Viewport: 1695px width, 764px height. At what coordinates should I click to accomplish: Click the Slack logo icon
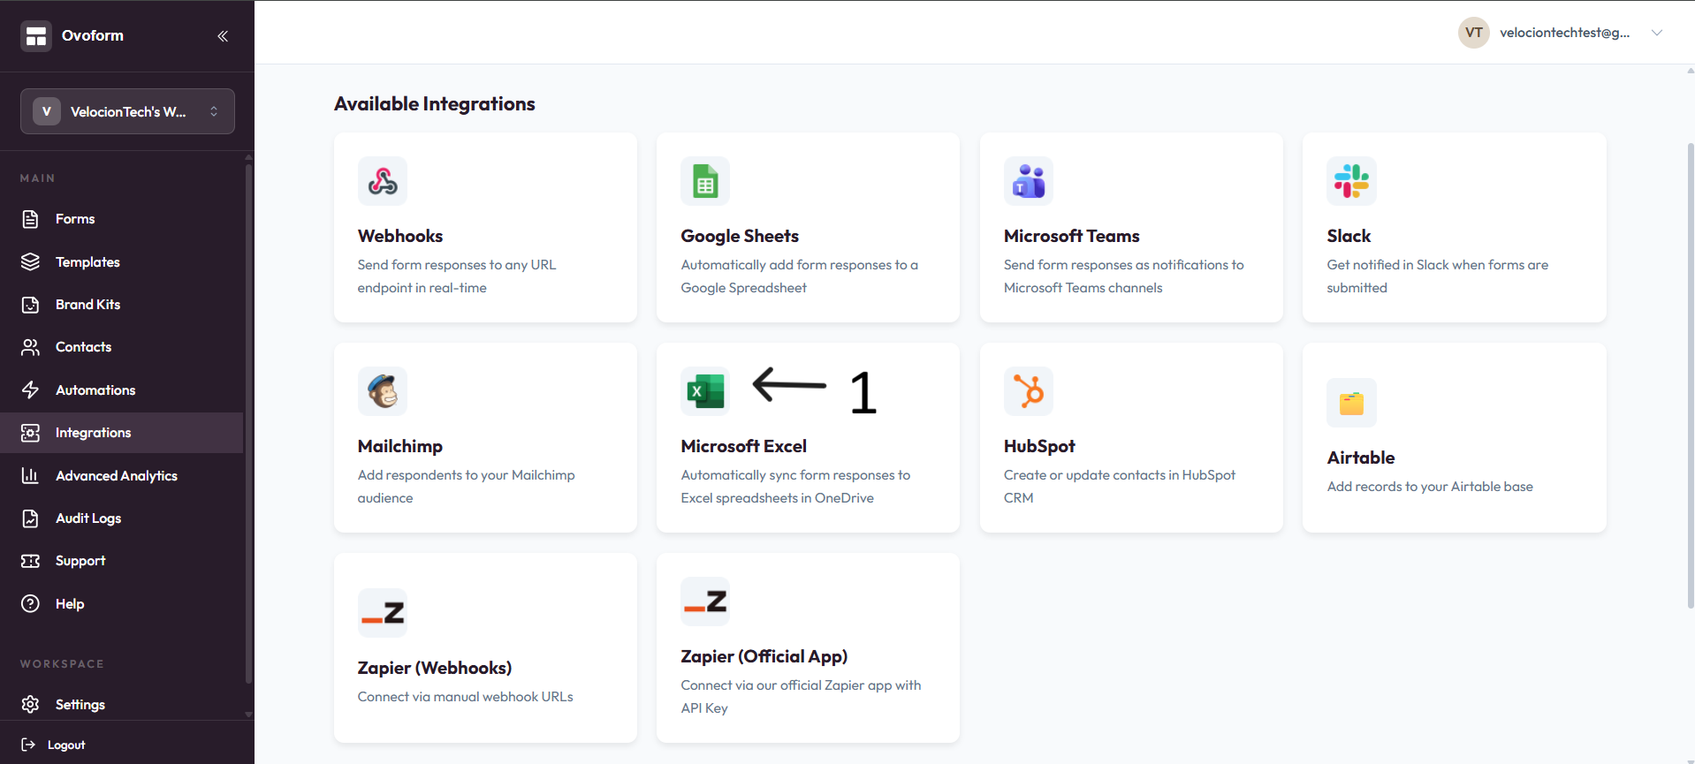(x=1351, y=181)
